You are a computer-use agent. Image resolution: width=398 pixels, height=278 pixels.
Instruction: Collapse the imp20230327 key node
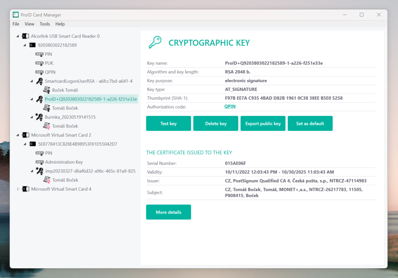coord(32,171)
